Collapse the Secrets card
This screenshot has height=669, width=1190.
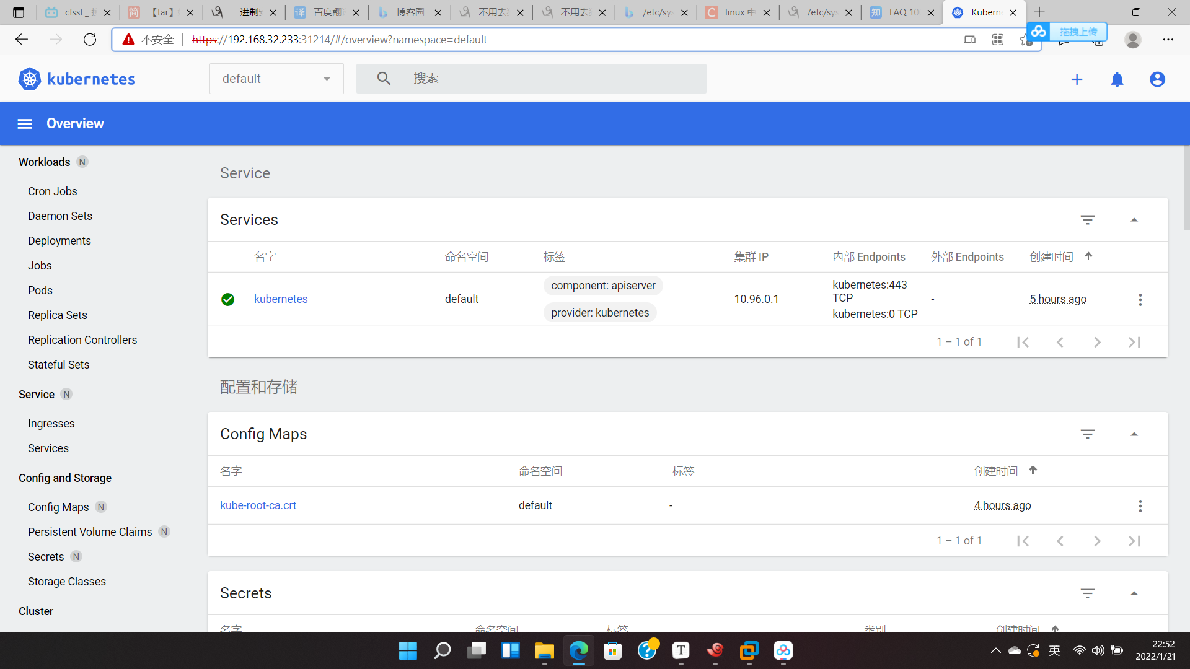point(1134,593)
